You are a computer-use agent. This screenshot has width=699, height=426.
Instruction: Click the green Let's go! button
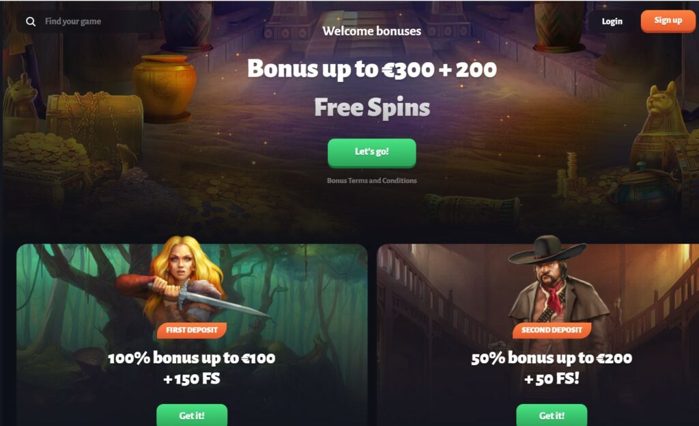pyautogui.click(x=372, y=152)
